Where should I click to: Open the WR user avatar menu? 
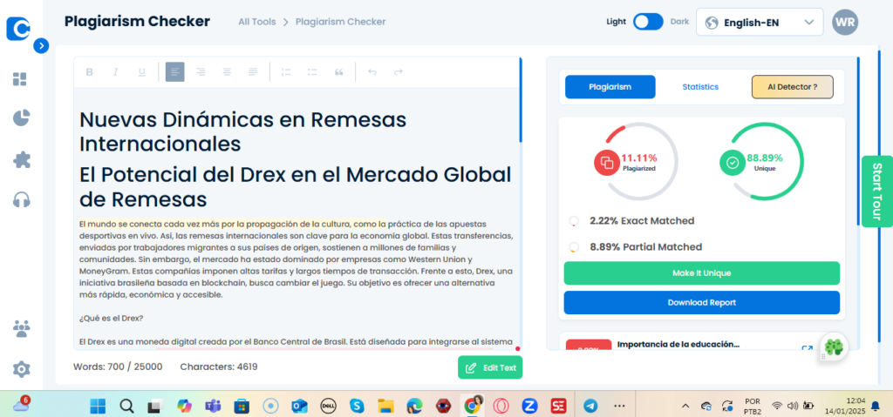pos(844,22)
